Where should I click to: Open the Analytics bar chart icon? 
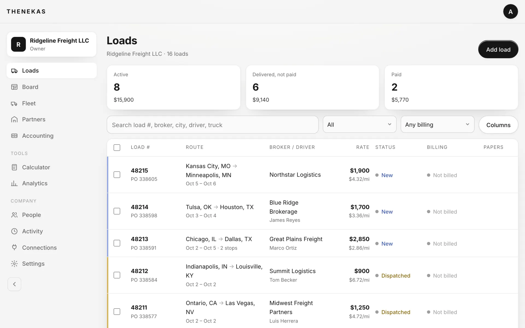pos(14,183)
